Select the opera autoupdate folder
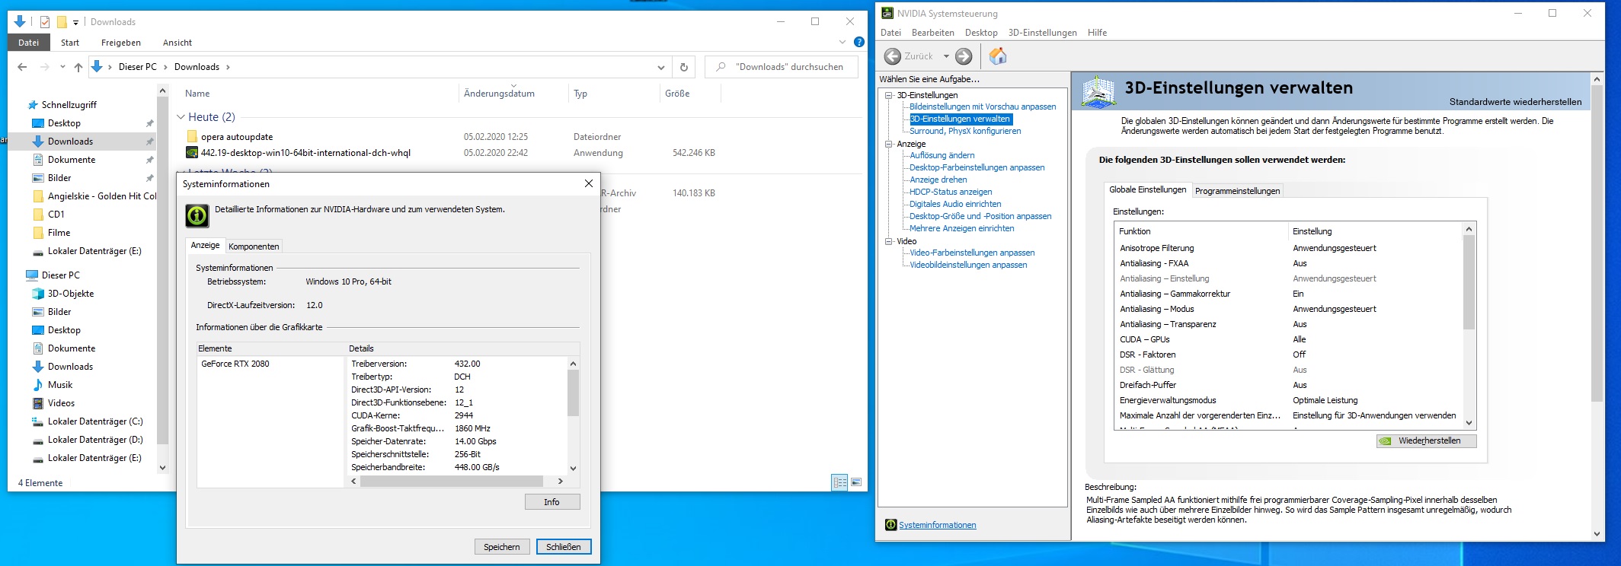The width and height of the screenshot is (1621, 566). point(237,137)
